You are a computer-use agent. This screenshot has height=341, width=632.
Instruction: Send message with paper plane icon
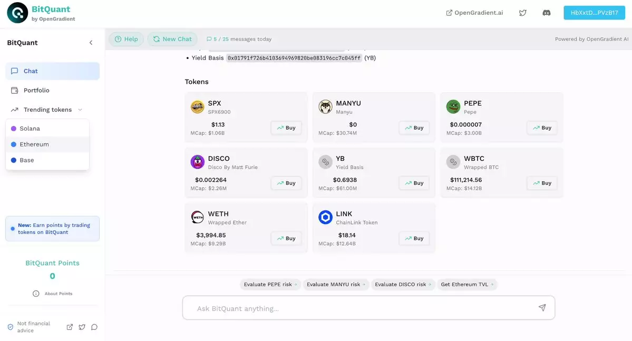click(542, 308)
